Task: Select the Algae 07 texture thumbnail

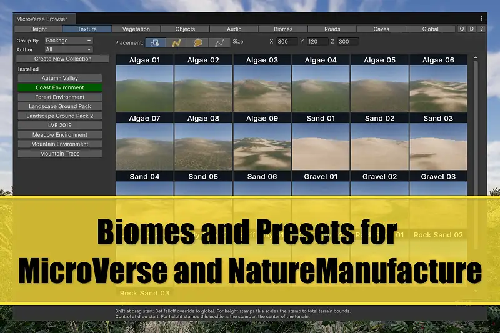Action: coord(145,147)
